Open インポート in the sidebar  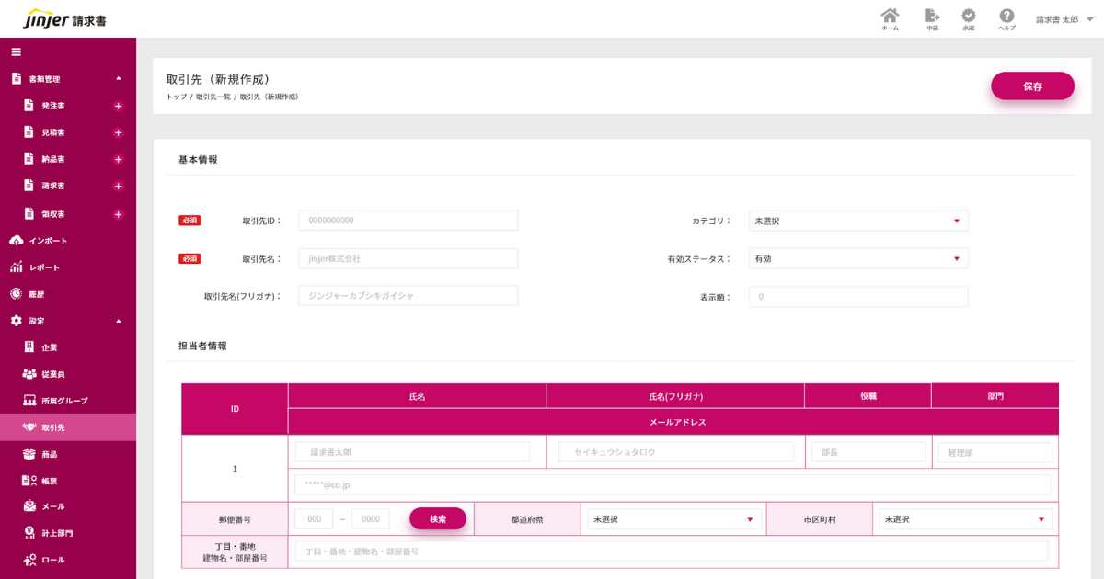pos(48,241)
